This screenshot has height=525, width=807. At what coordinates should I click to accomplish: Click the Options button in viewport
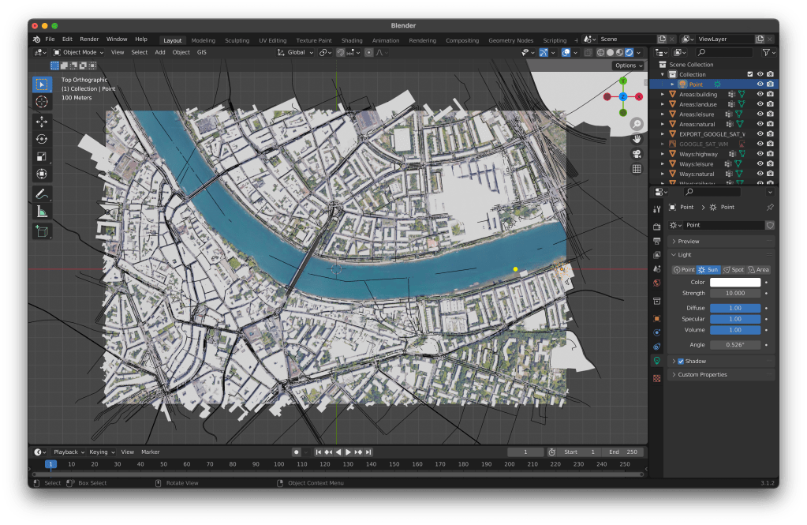[628, 66]
